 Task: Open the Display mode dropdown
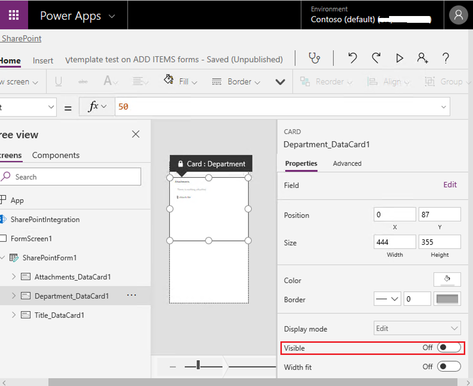pyautogui.click(x=417, y=328)
